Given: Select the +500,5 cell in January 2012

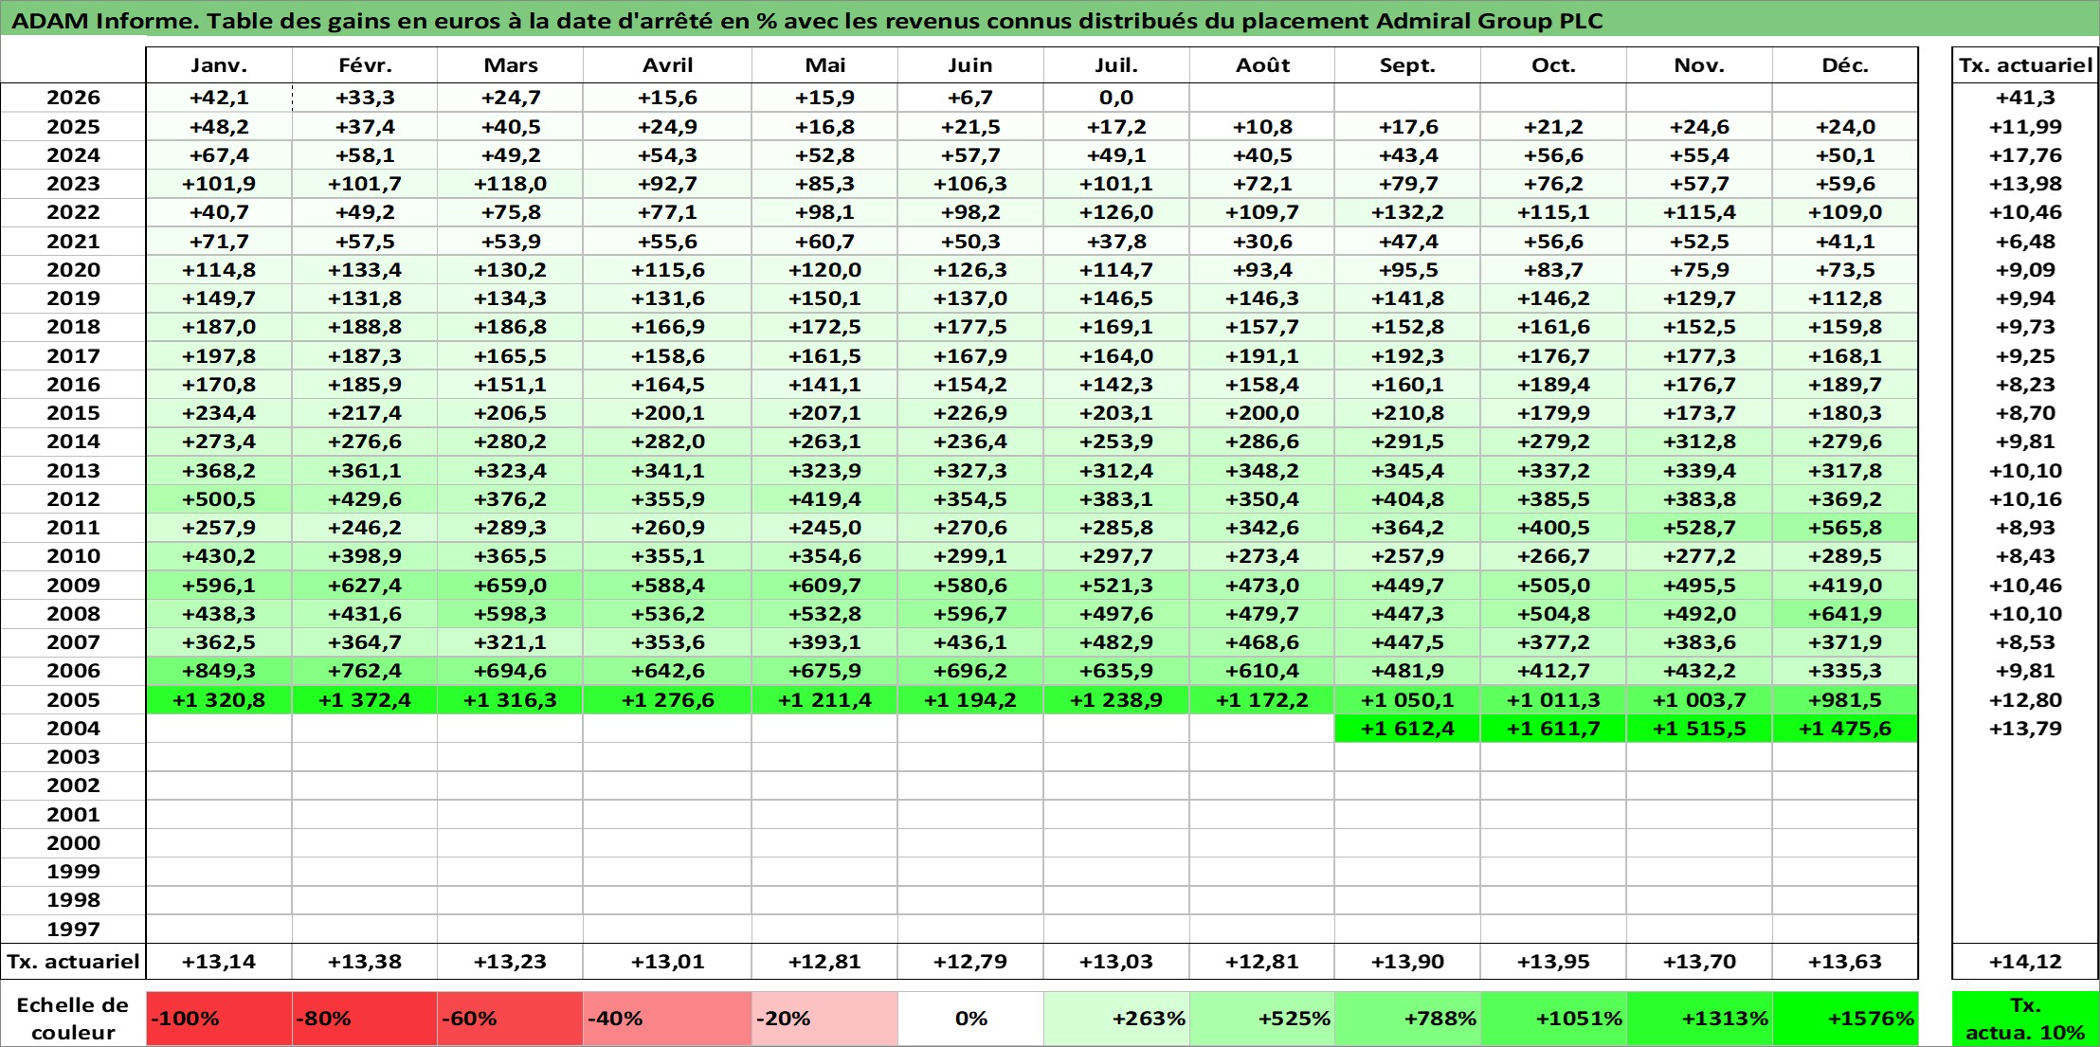Looking at the screenshot, I should (219, 499).
